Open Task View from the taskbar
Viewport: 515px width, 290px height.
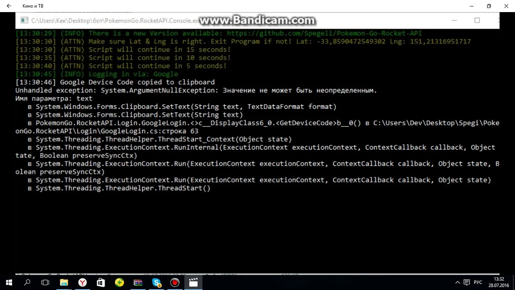pos(45,282)
